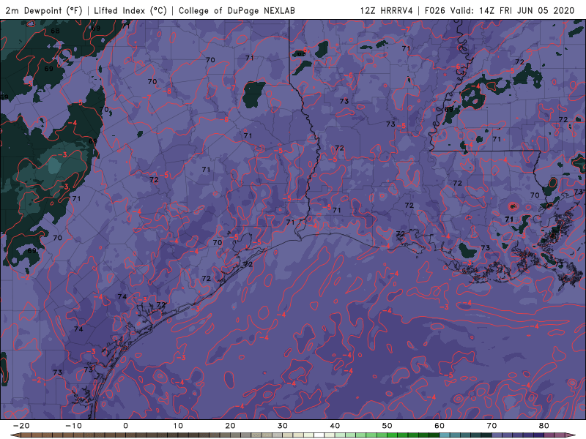
Task: Click the 'F026' forecast hour text
Action: coord(435,10)
